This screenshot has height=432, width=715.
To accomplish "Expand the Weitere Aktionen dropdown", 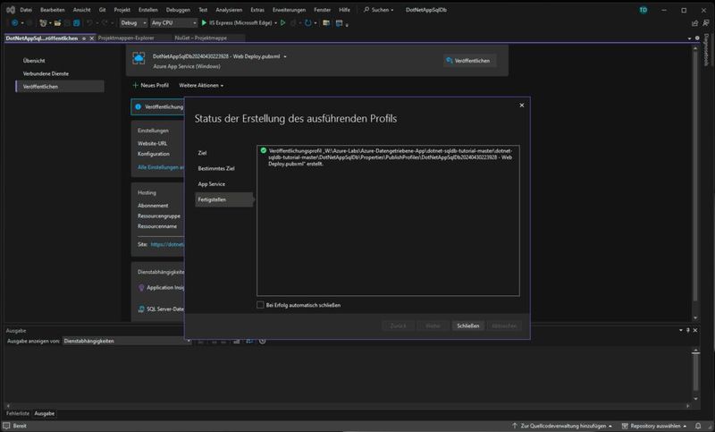I will 201,85.
